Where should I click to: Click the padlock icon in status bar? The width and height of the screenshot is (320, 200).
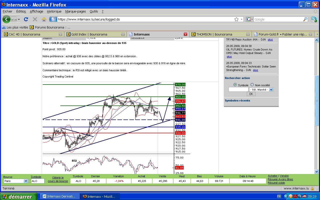click(312, 188)
